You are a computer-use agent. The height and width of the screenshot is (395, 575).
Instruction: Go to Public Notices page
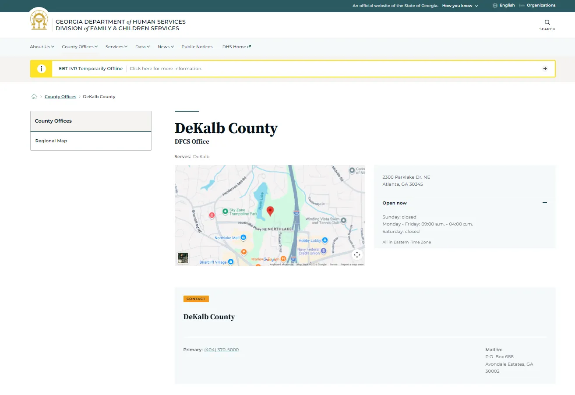[197, 47]
